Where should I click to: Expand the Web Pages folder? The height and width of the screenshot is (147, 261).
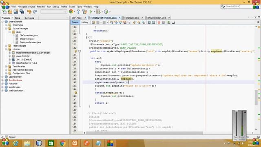[x=6, y=25]
